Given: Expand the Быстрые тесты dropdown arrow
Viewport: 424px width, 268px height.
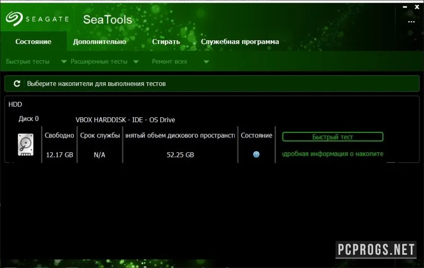Looking at the screenshot, I should pos(64,62).
